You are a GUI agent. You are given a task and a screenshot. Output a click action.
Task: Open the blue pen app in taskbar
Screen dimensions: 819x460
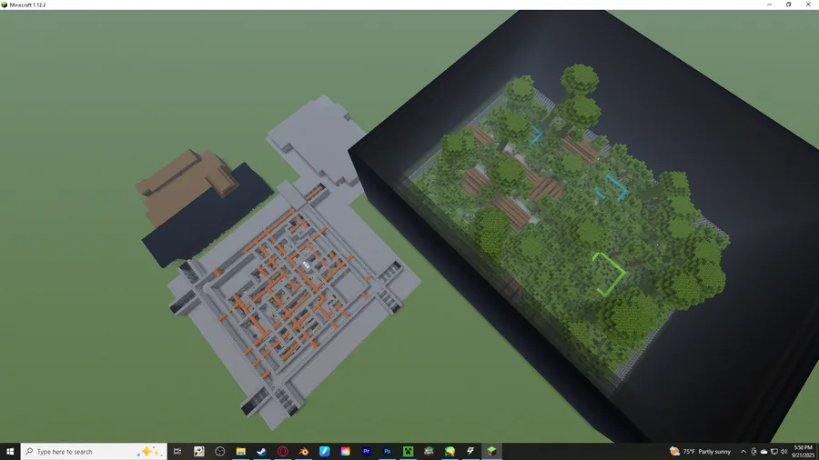324,452
